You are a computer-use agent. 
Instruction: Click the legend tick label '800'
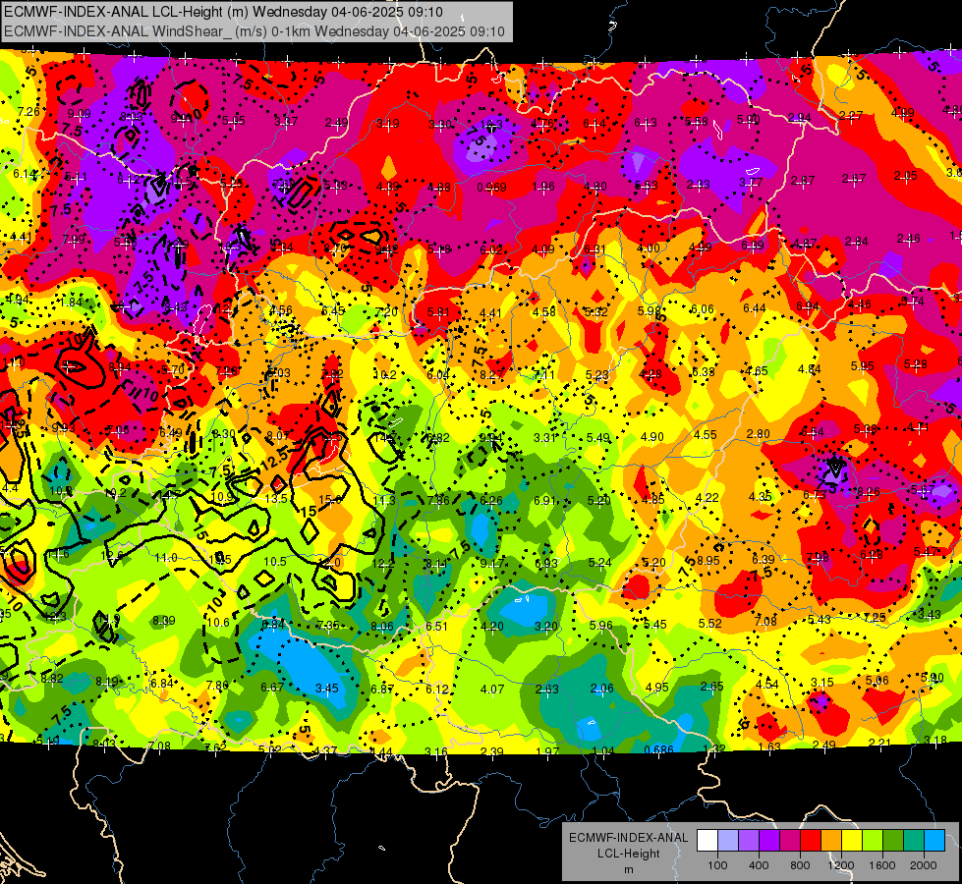(x=800, y=865)
